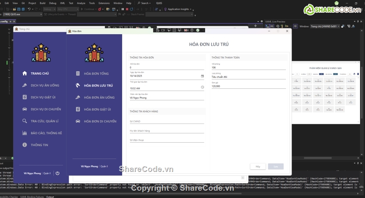Open Báo cáo, thống kê reports
Viewport: 365px width, 198px height.
(x=46, y=133)
